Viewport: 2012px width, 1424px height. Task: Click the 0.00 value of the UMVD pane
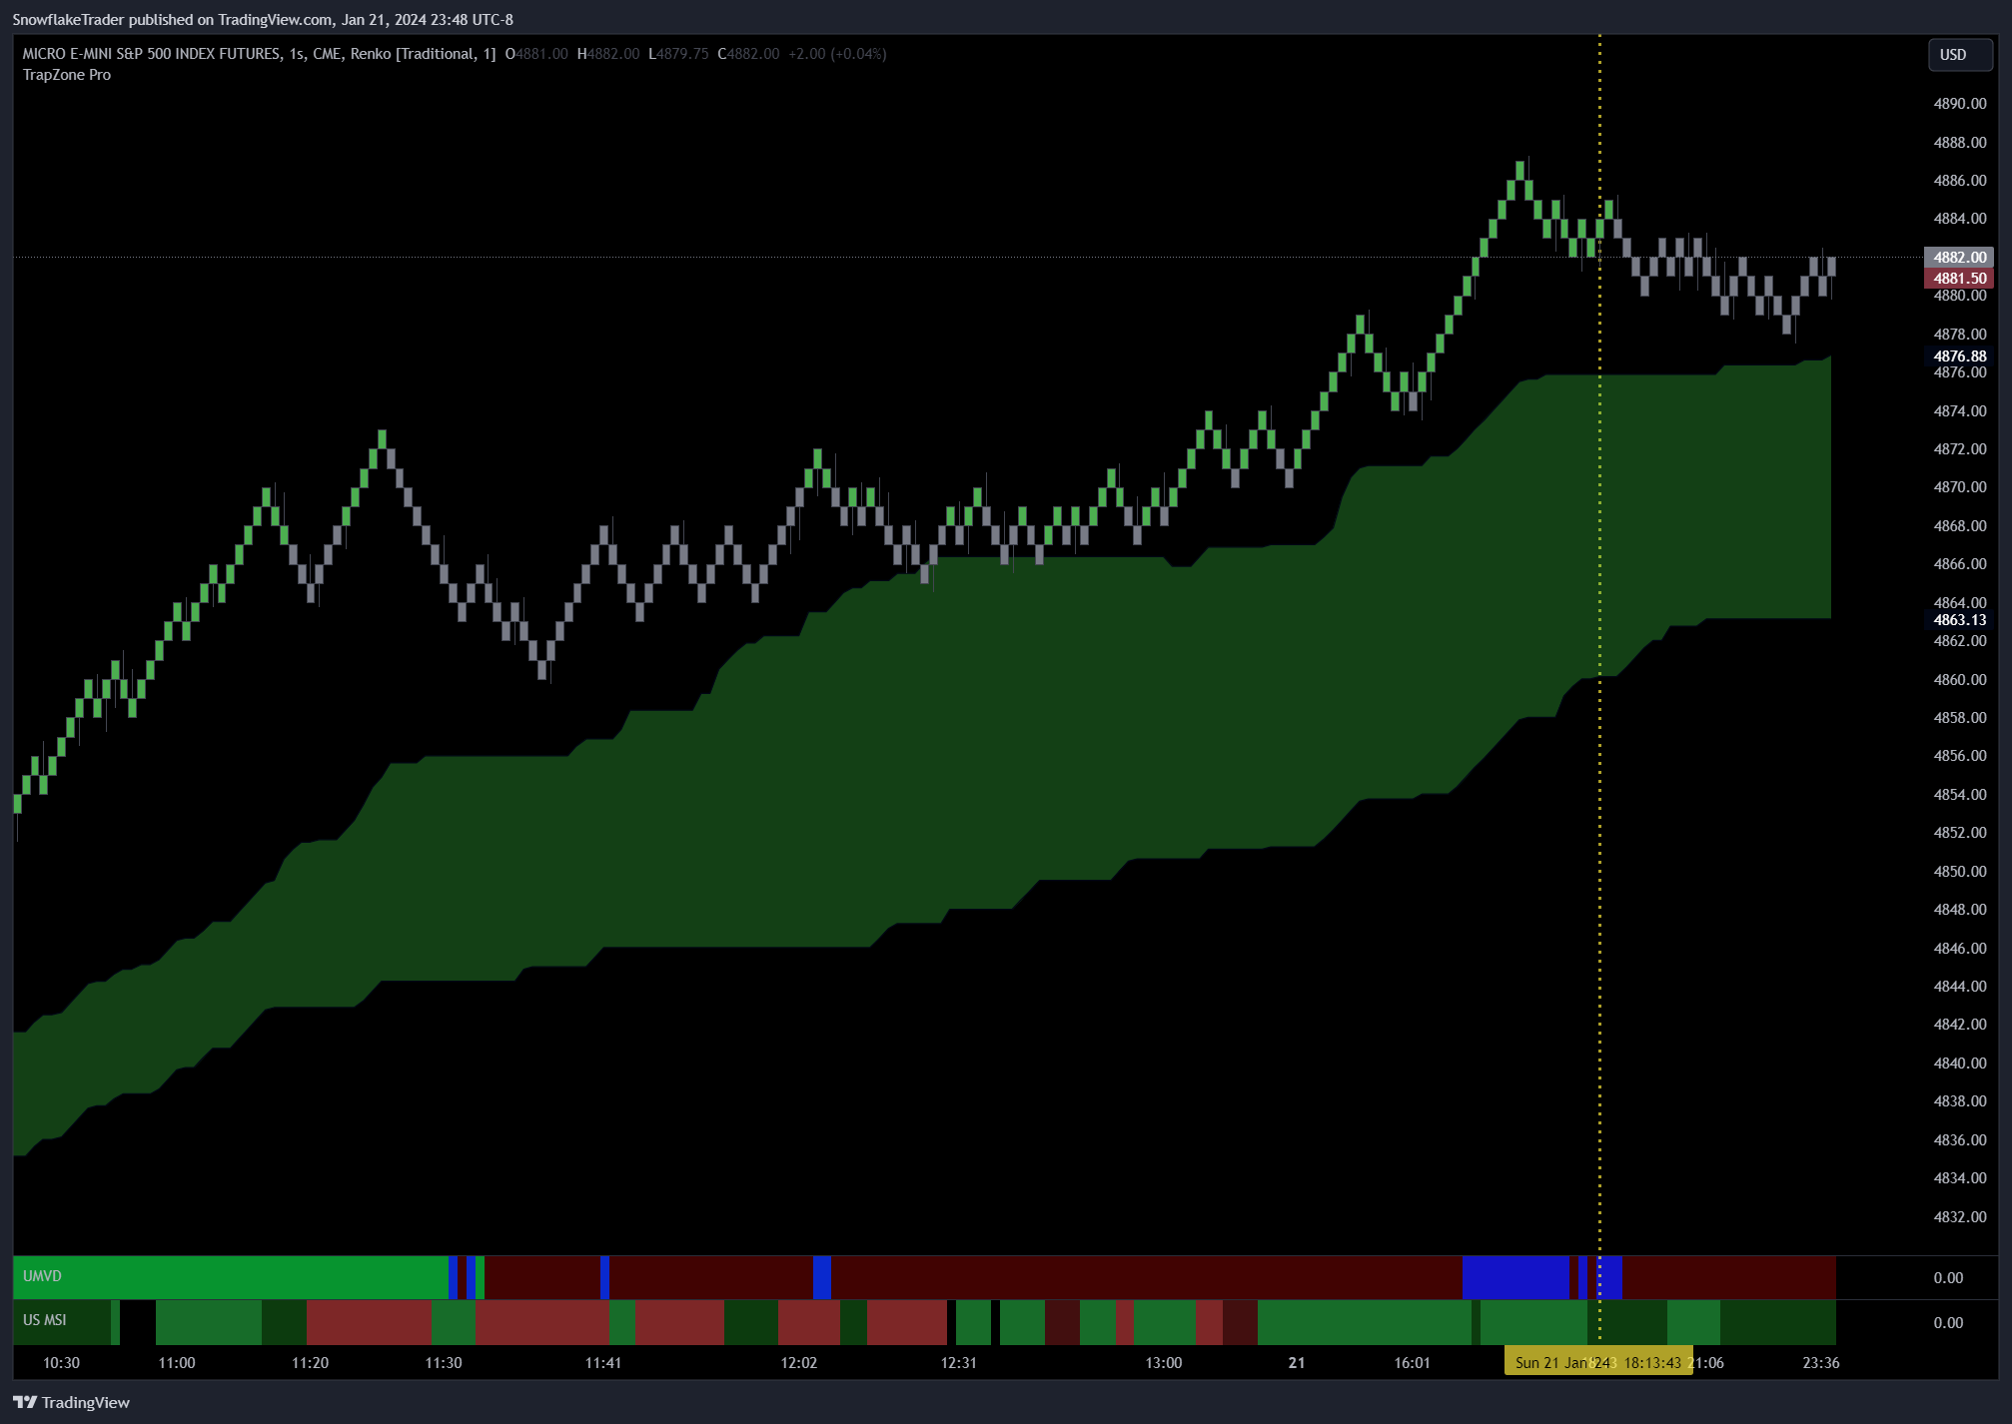click(x=1948, y=1277)
